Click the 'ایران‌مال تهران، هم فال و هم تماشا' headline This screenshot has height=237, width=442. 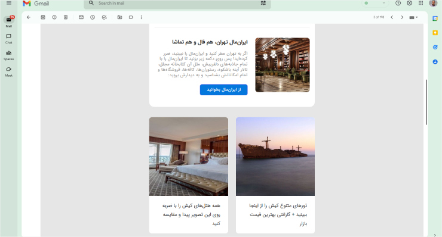pyautogui.click(x=210, y=42)
